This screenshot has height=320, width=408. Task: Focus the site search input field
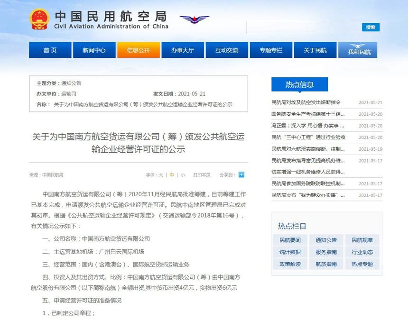click(304, 27)
